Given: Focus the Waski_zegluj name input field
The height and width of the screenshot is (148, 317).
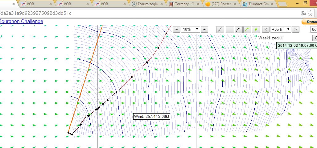Looking at the screenshot, I should coord(285,38).
